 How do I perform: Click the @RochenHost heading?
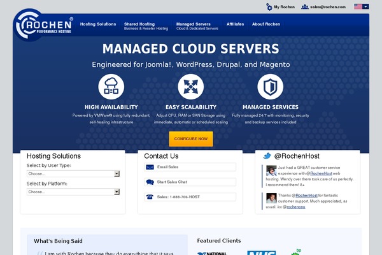click(x=297, y=156)
